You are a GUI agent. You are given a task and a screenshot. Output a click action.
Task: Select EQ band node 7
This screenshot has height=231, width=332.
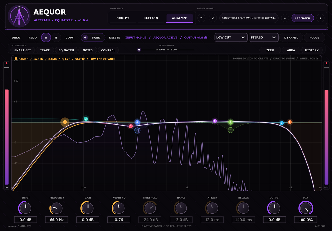tap(282, 123)
